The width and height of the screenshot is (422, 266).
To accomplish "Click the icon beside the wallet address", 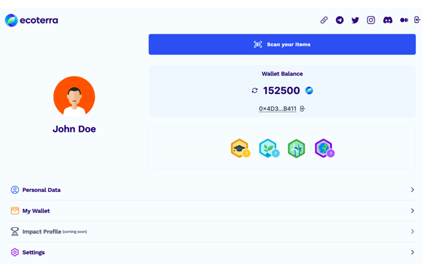I will pyautogui.click(x=303, y=109).
